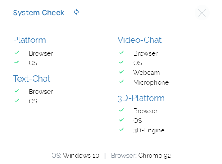Click the 3D-Engine label
222x164 pixels.
click(149, 130)
